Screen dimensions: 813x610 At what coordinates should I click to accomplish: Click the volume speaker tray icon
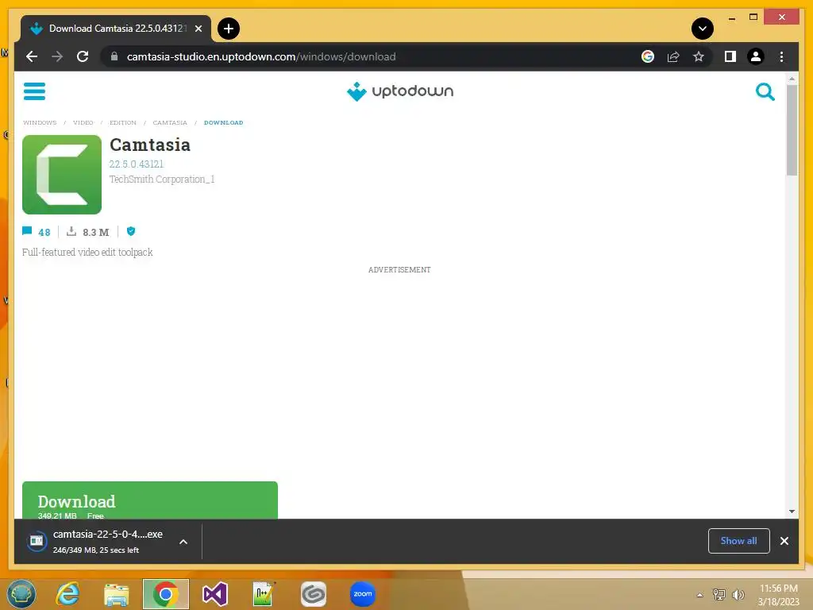click(738, 594)
